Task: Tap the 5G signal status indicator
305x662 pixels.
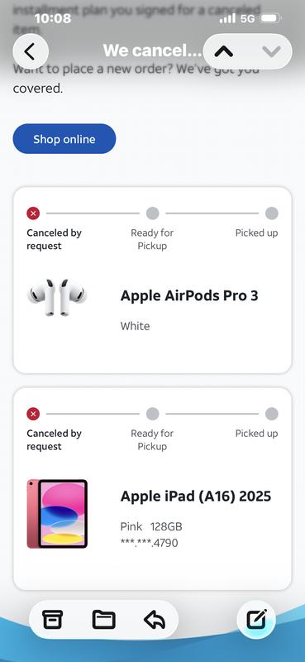Action: [x=248, y=18]
